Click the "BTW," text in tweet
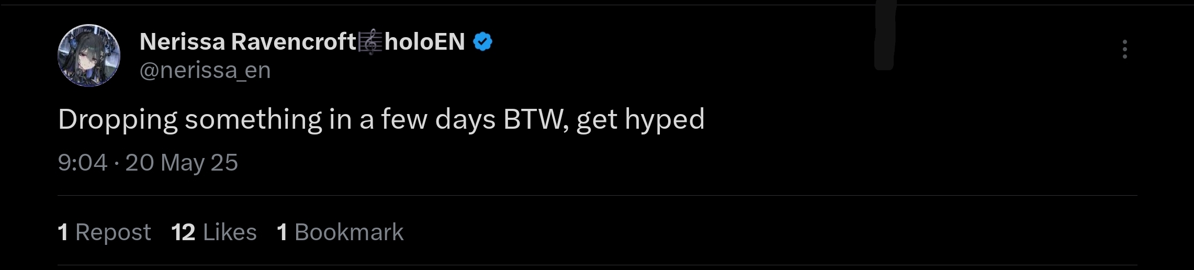This screenshot has height=270, width=1194. pos(536,120)
